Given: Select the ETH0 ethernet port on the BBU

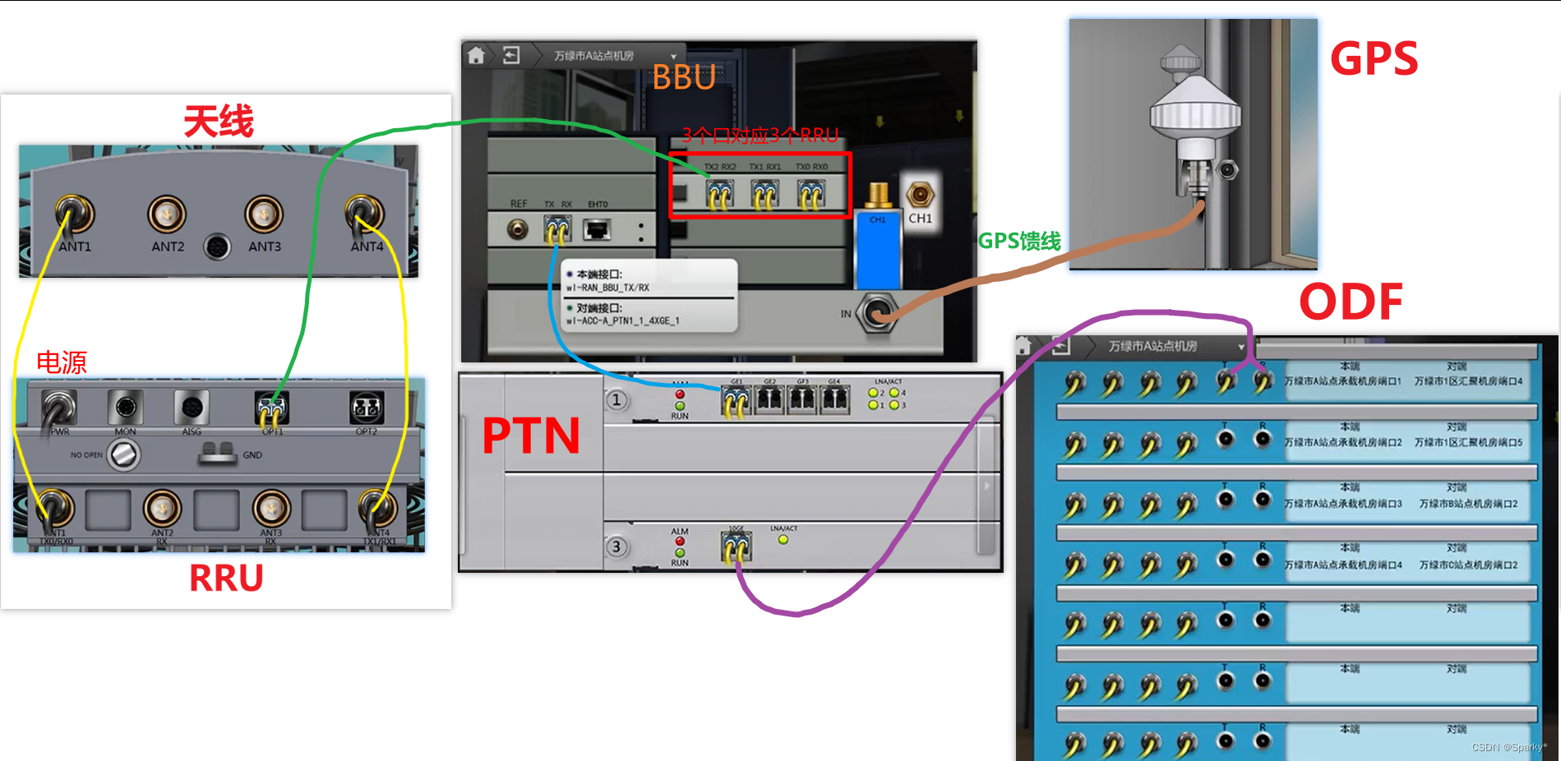Looking at the screenshot, I should point(598,229).
